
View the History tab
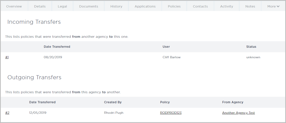[x=116, y=6]
